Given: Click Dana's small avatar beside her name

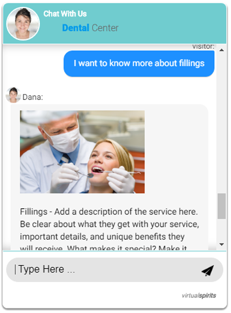Looking at the screenshot, I should pyautogui.click(x=13, y=95).
